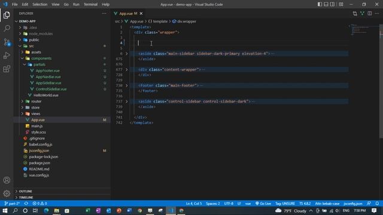383x215 pixels.
Task: Open the Selection menu
Action: (x=40, y=4)
